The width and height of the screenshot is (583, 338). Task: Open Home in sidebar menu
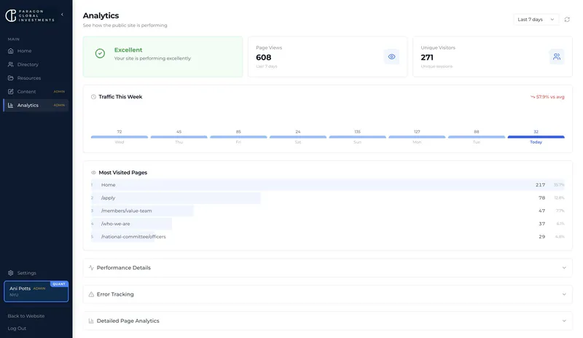[x=36, y=50]
